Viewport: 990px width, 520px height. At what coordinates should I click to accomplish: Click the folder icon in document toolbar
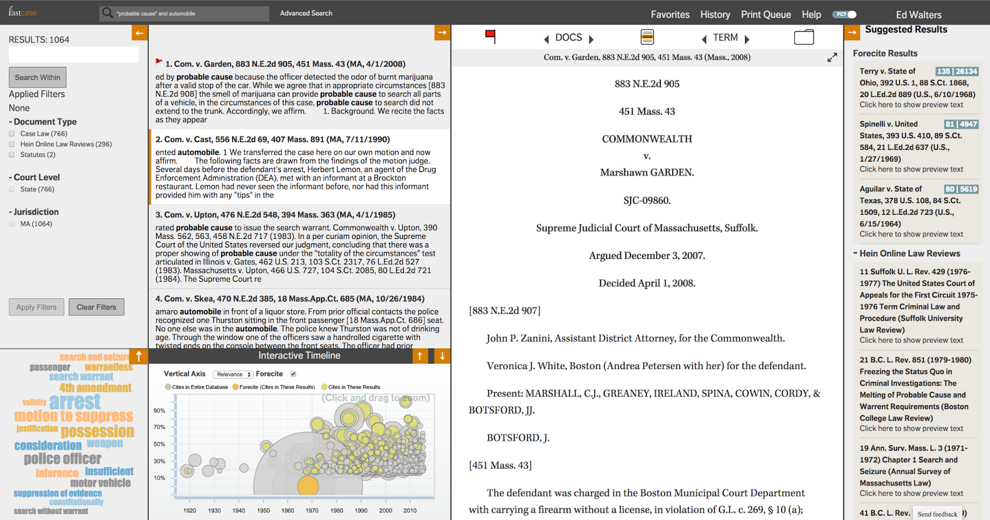coord(804,37)
